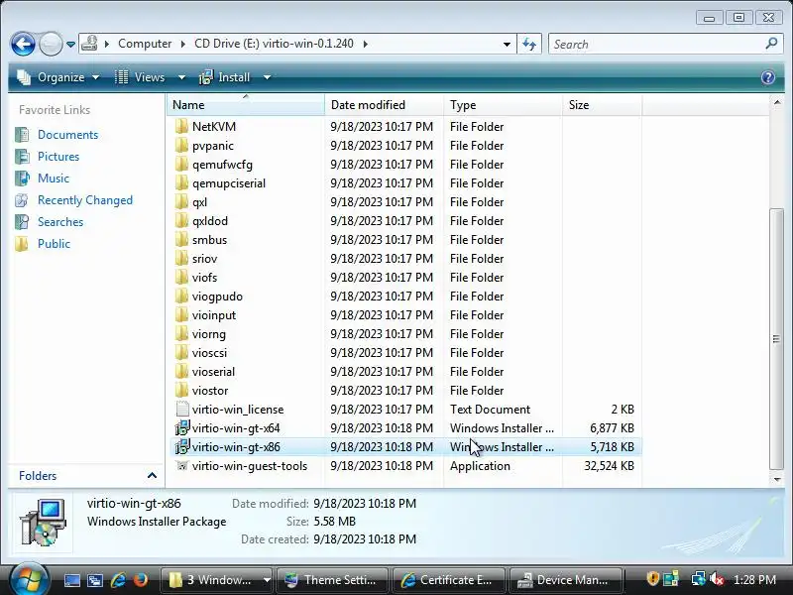Click Switch between windows quick launch icon
793x595 pixels.
coord(94,580)
